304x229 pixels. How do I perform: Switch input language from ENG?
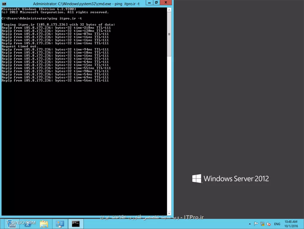tap(277, 224)
